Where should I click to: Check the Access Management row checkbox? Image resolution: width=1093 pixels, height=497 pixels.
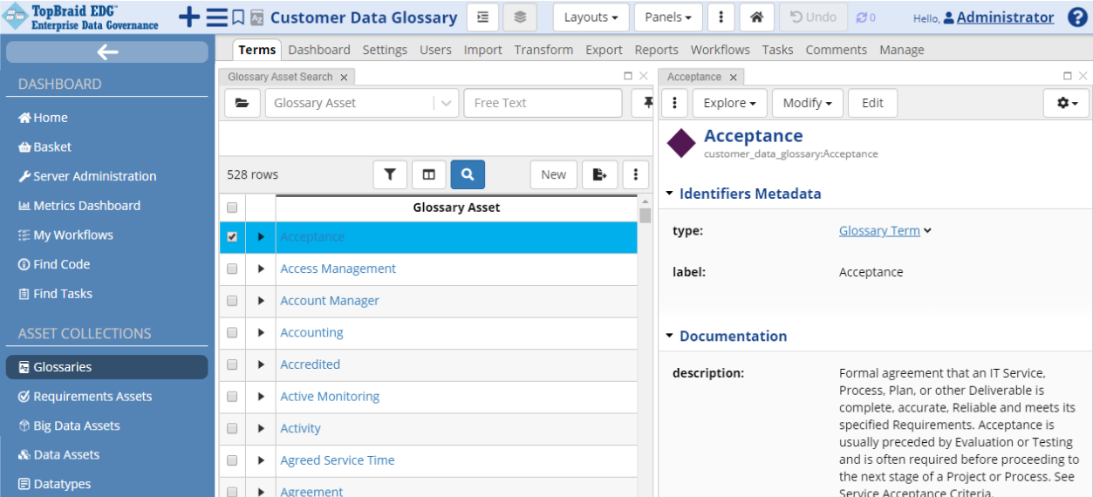(232, 269)
